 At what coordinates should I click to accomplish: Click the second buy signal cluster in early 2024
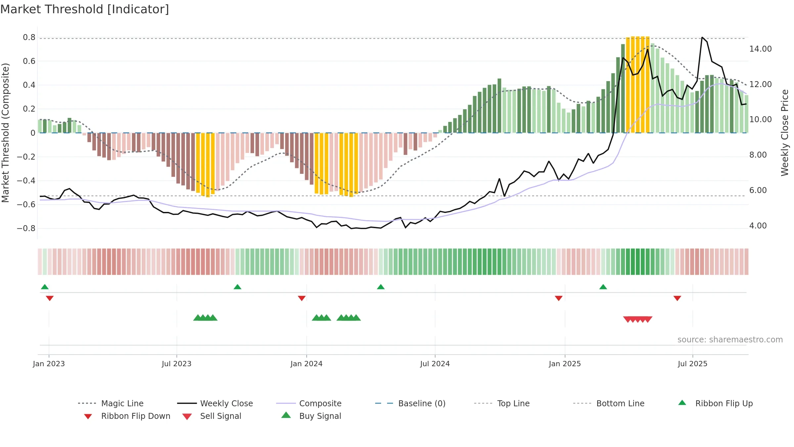(x=349, y=318)
